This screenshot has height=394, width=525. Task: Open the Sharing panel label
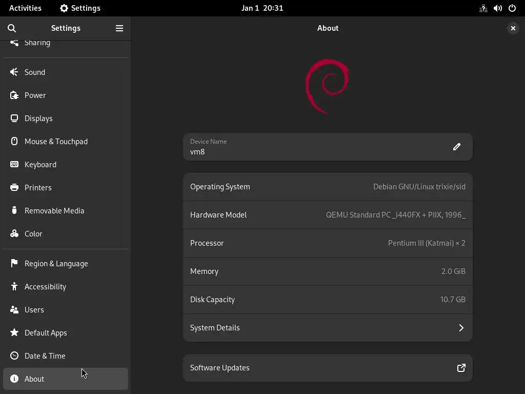point(37,43)
